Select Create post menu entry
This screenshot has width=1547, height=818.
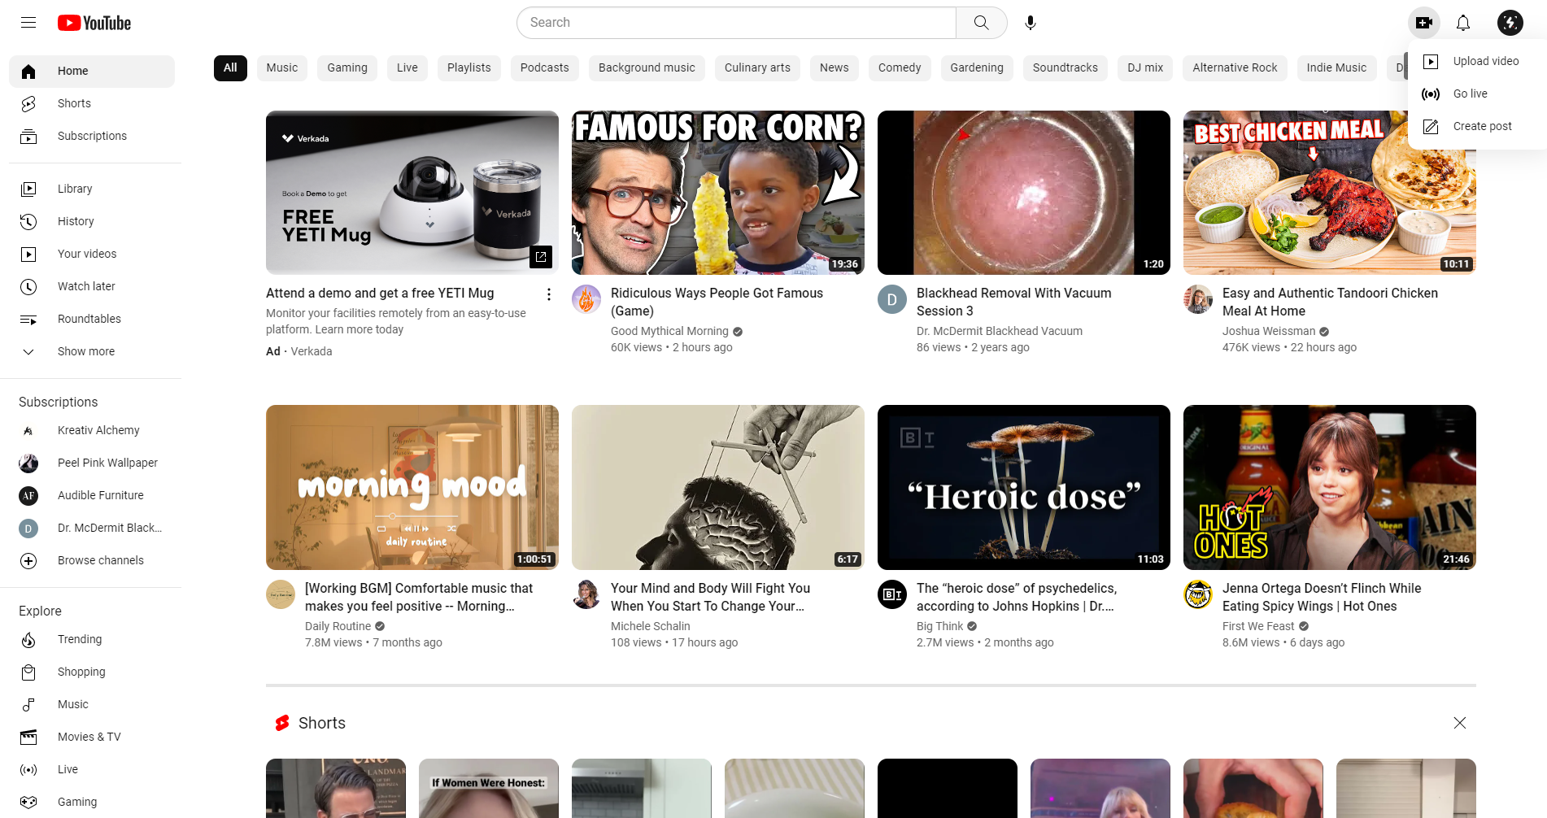click(x=1478, y=126)
